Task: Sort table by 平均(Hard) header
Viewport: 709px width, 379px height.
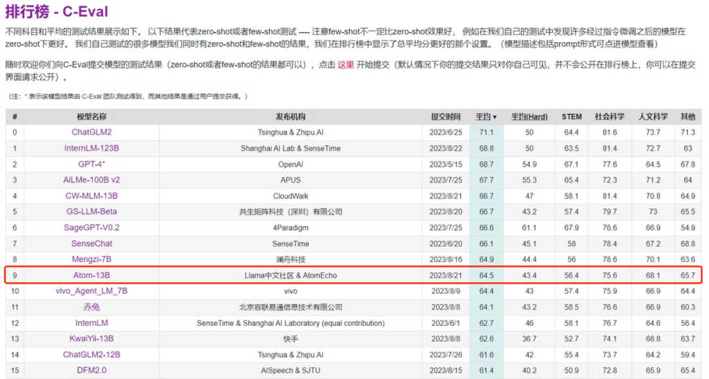Action: [x=529, y=117]
